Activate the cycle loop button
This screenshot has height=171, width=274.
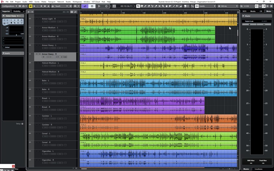85,6
